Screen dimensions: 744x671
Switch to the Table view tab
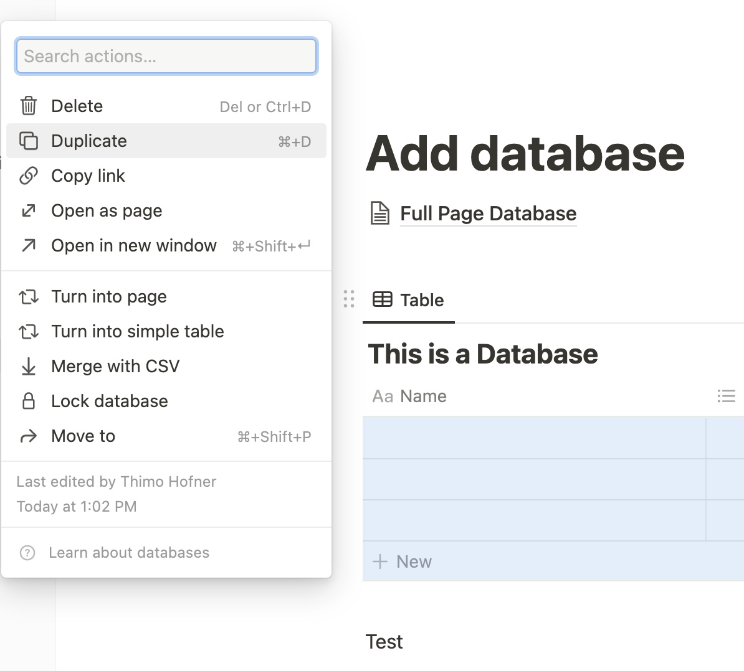click(409, 300)
